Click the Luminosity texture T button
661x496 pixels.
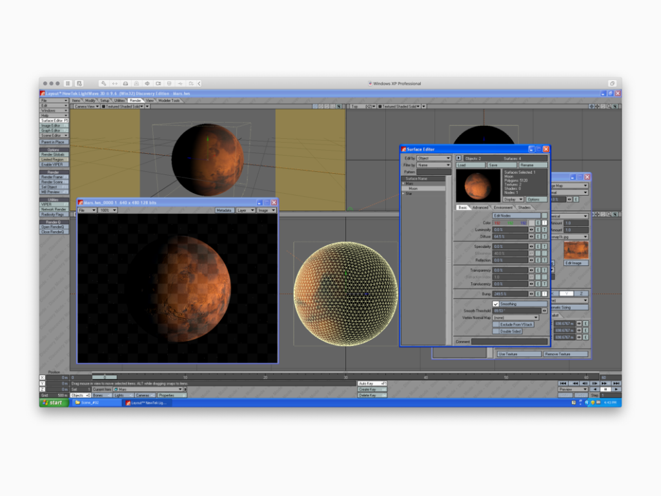click(x=544, y=230)
